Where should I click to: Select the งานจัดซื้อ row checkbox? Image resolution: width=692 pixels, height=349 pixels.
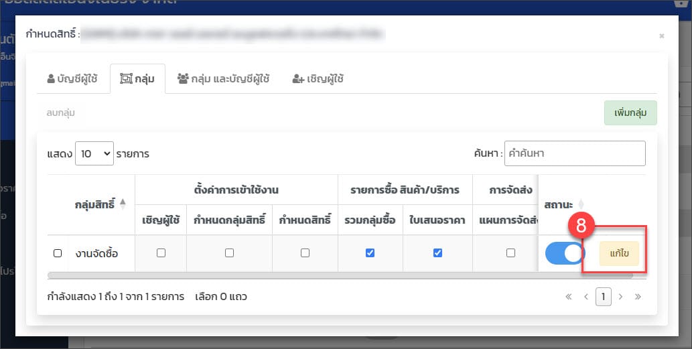[58, 253]
